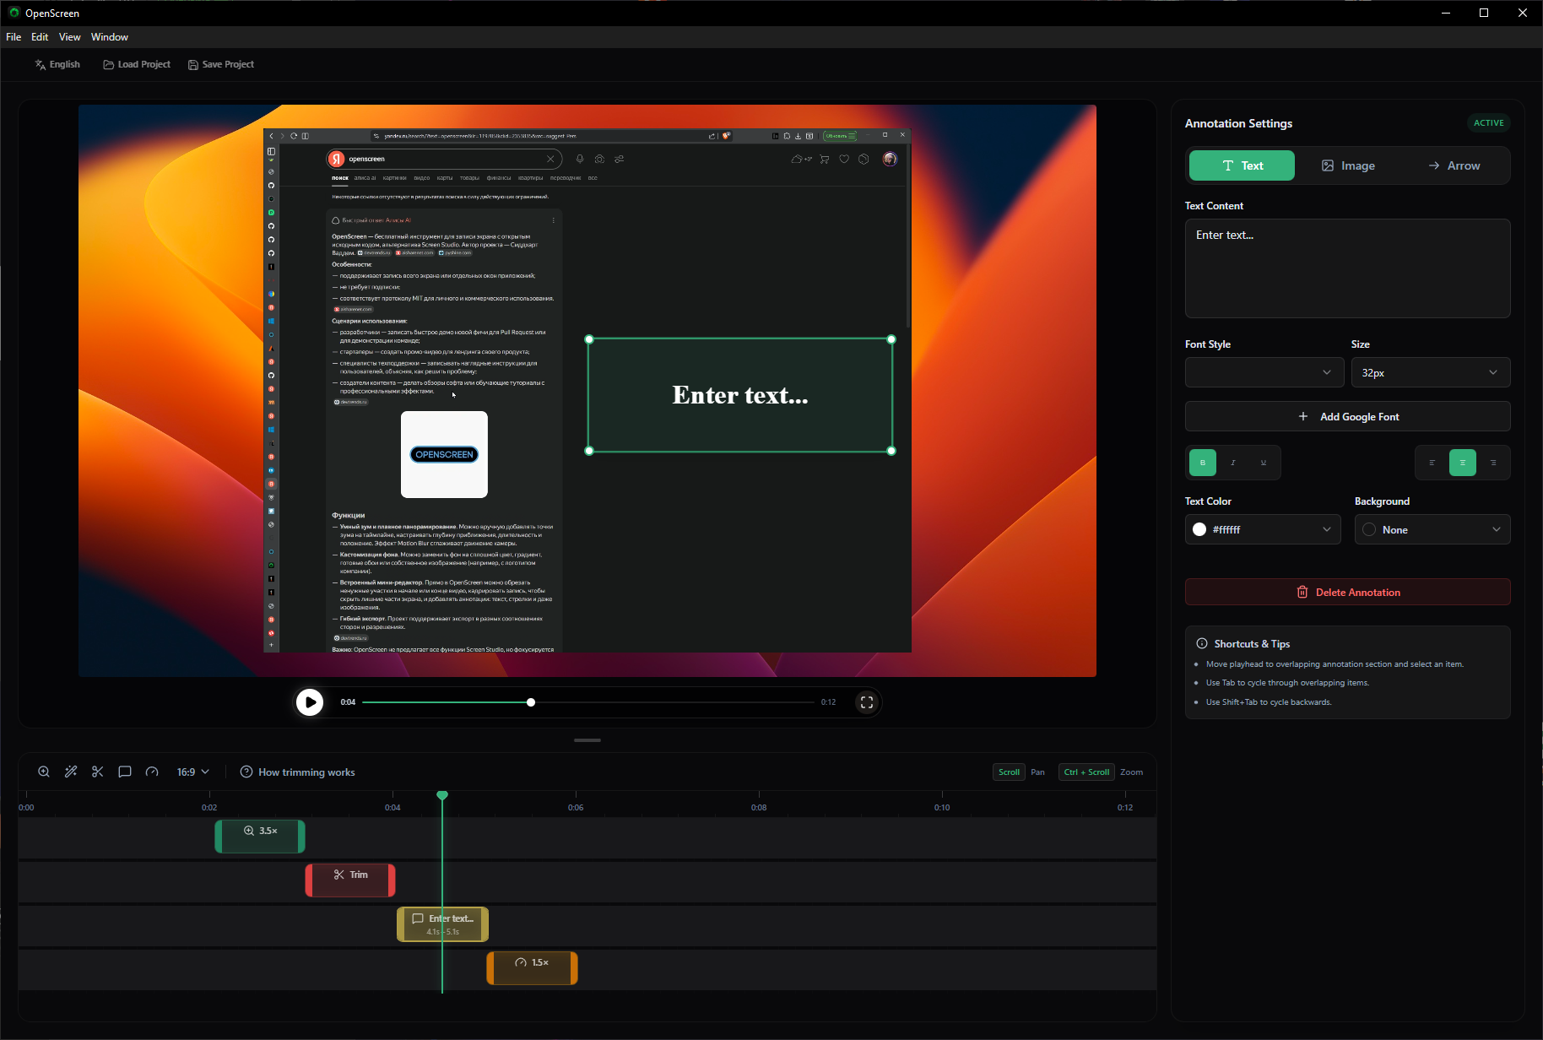
Task: Click the add zoom magnifier icon
Action: click(44, 772)
